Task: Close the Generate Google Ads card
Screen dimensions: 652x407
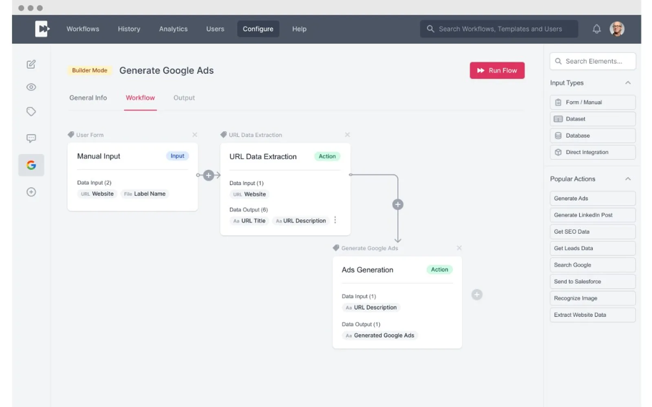Action: (x=459, y=248)
